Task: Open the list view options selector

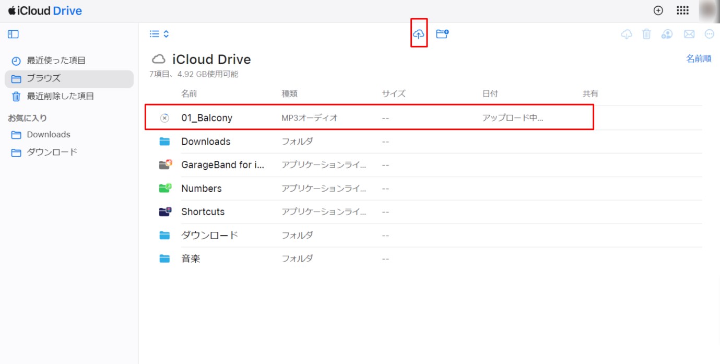Action: tap(159, 34)
